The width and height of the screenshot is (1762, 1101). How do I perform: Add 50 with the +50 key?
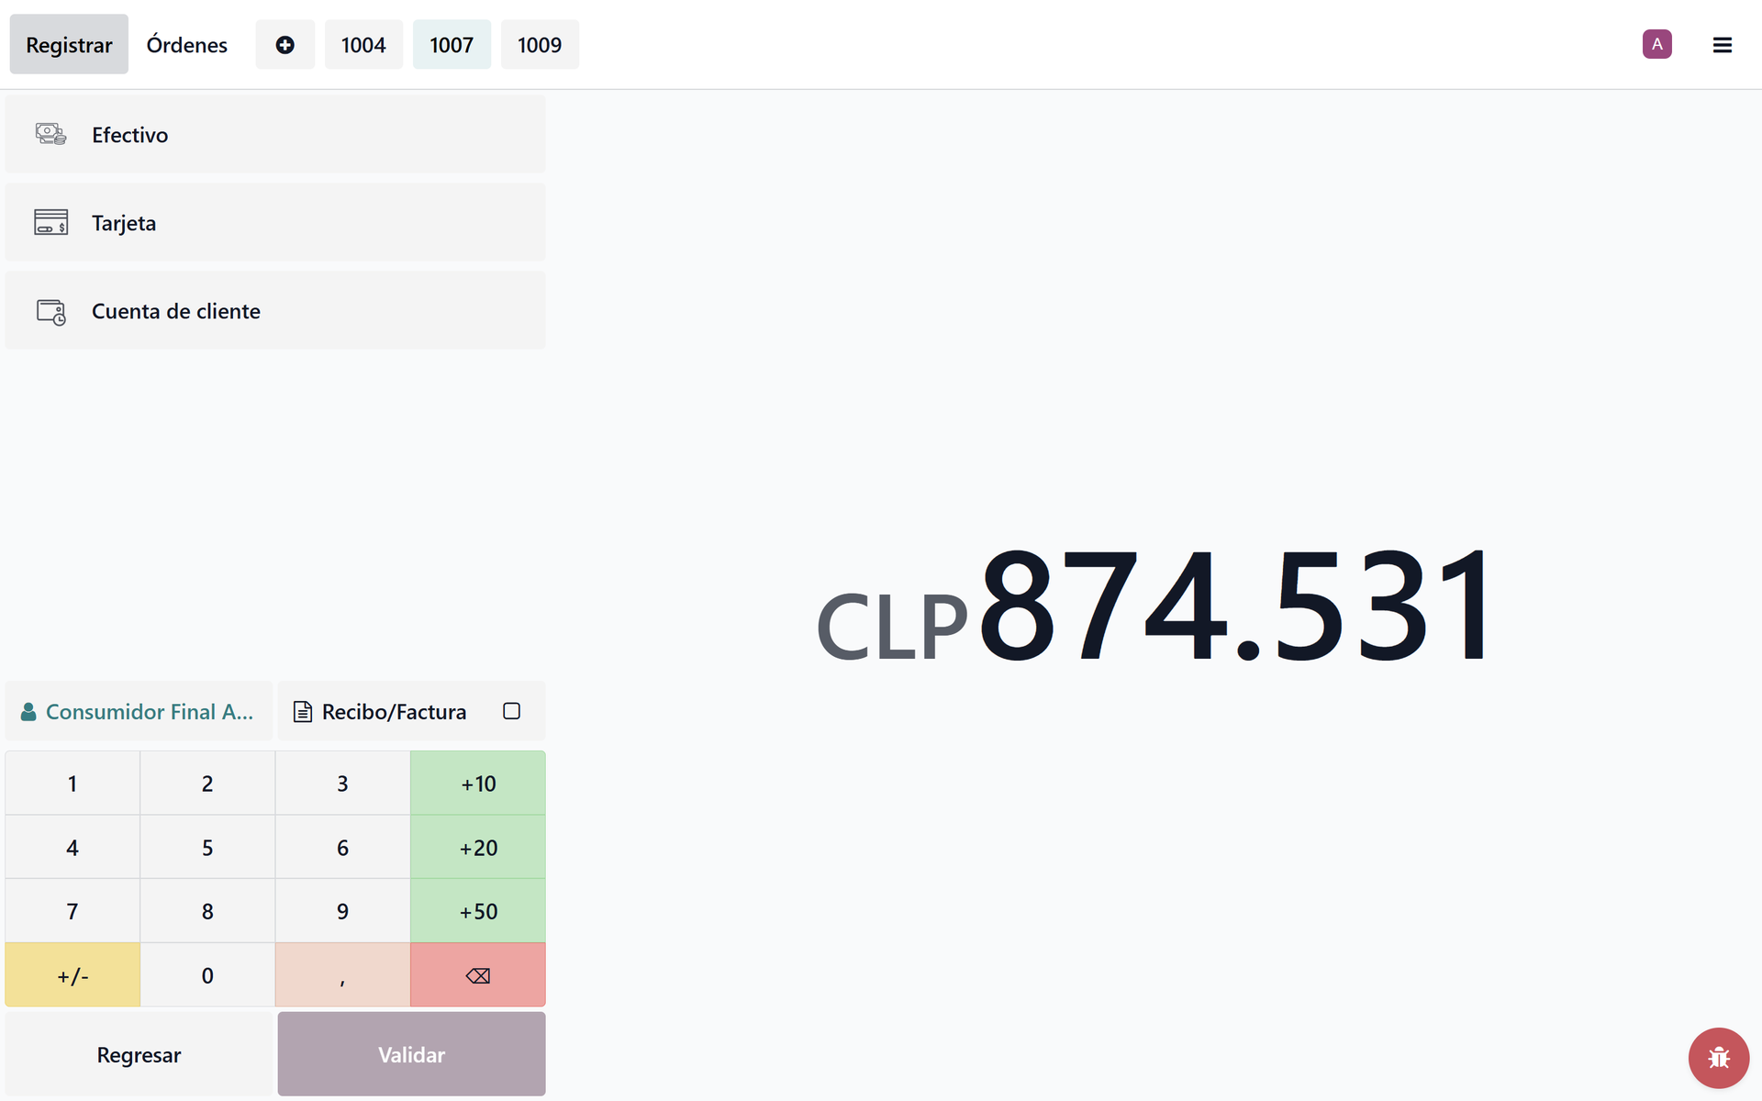[x=478, y=911]
